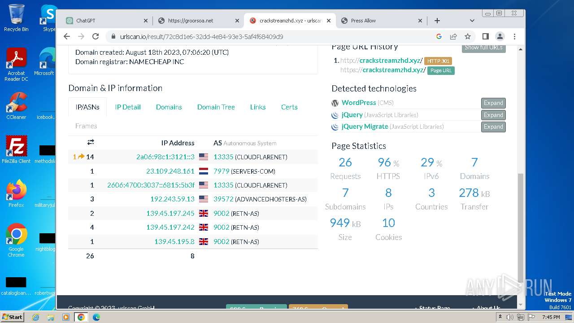This screenshot has width=574, height=323.
Task: Expand the WordPress technology entry
Action: point(493,103)
